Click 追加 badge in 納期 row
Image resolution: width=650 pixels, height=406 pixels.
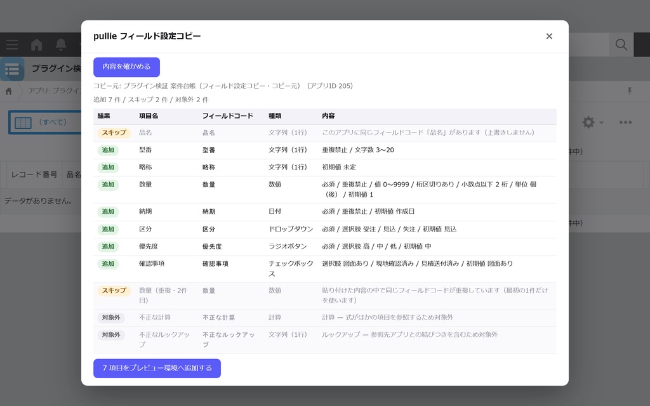108,212
